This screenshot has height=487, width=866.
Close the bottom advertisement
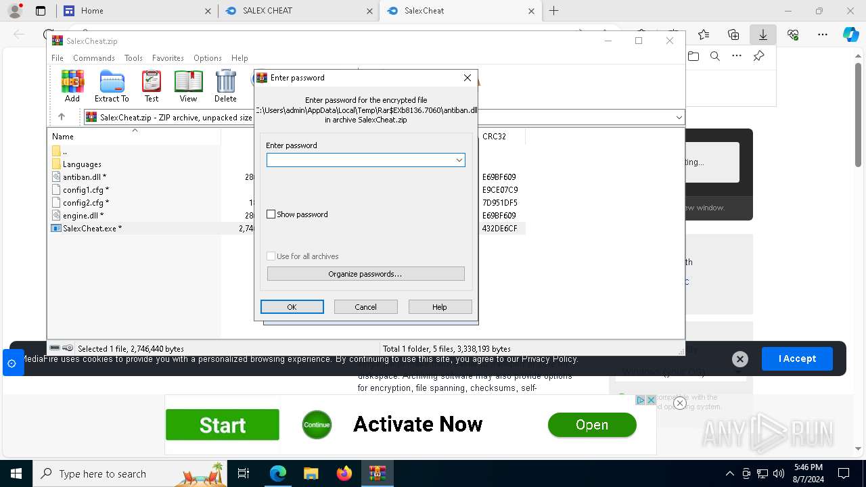tap(680, 403)
